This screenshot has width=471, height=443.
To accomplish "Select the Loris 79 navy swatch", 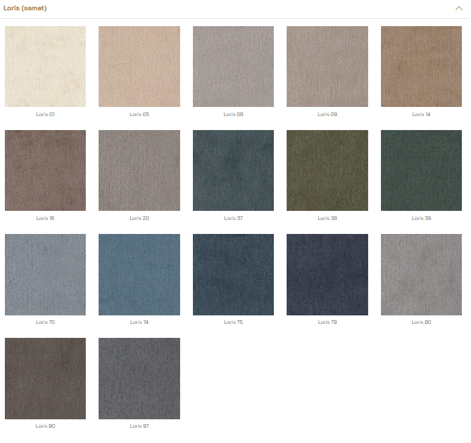I will [x=327, y=275].
